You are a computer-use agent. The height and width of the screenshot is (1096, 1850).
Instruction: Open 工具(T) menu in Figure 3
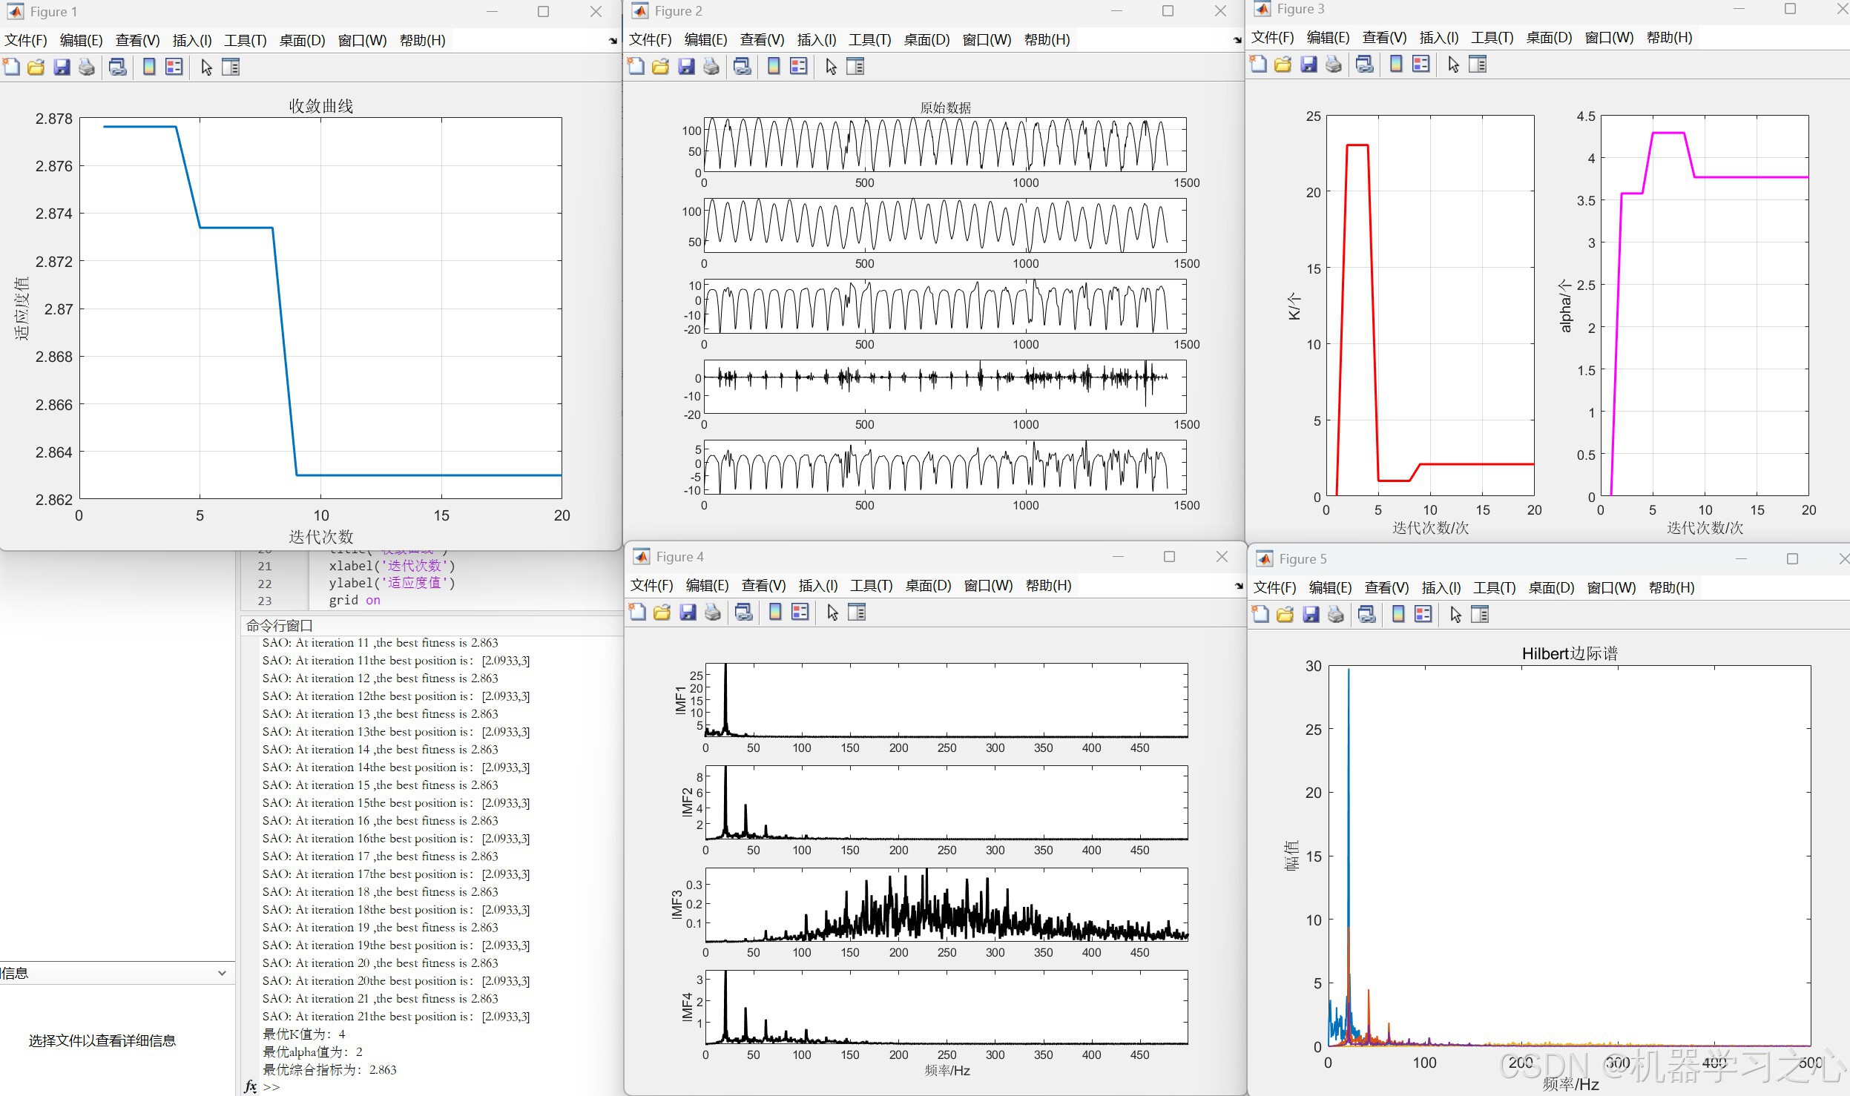tap(1492, 37)
